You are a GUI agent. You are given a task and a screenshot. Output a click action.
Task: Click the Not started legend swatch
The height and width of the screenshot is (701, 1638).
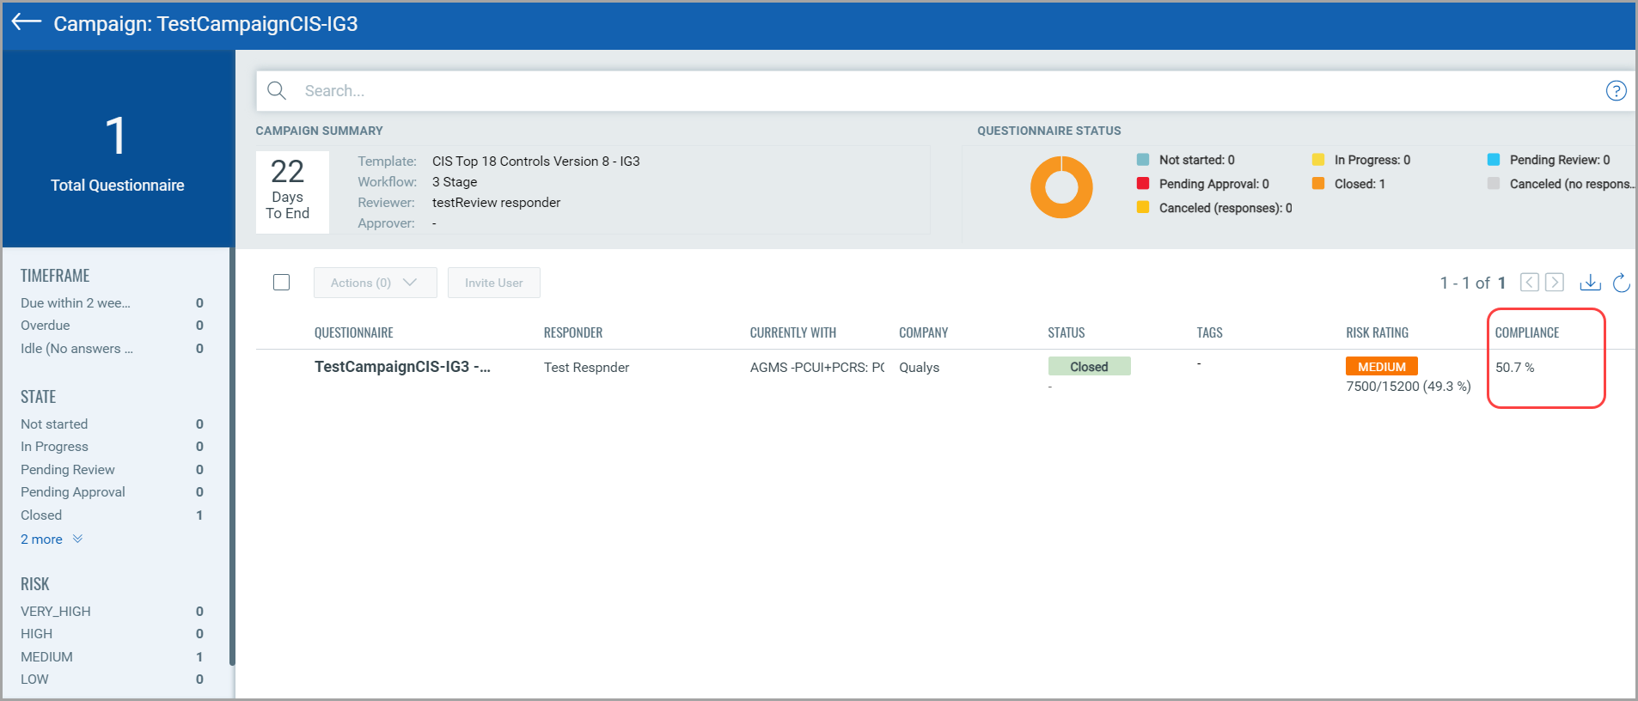[1142, 160]
